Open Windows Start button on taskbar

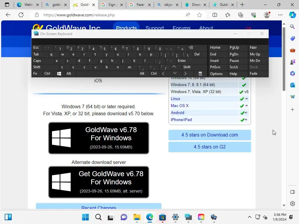coord(85,217)
